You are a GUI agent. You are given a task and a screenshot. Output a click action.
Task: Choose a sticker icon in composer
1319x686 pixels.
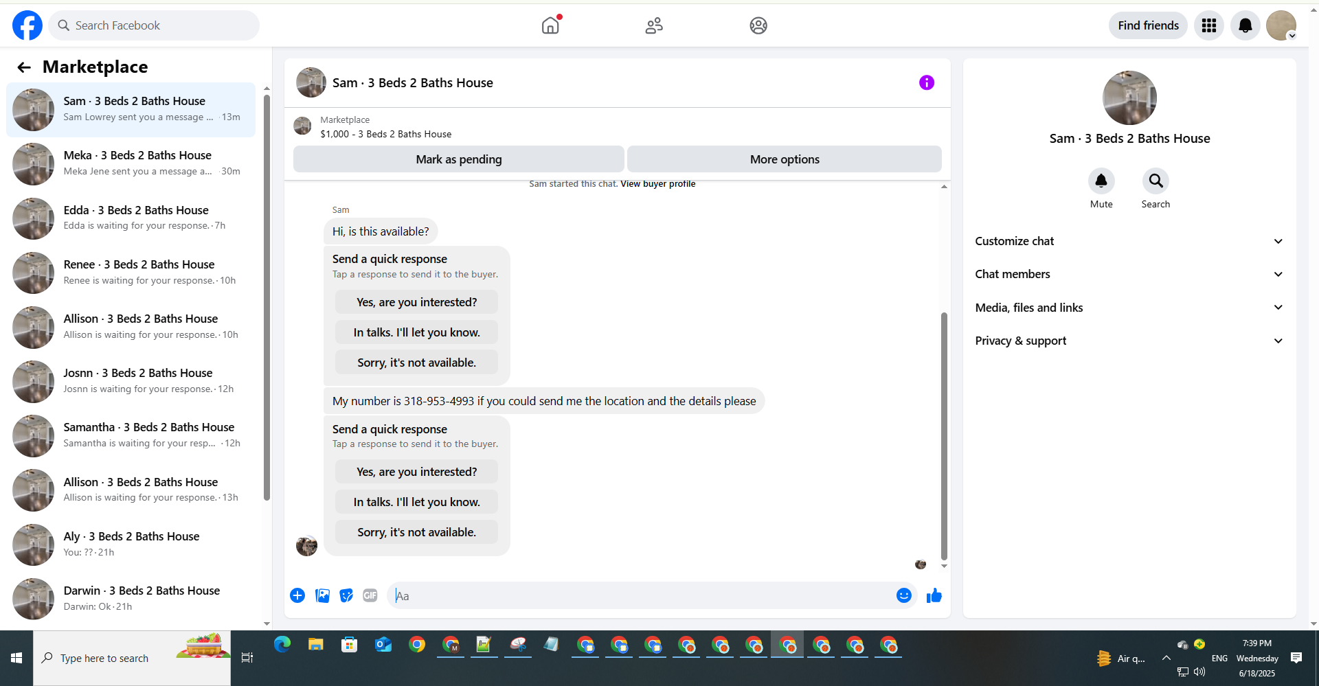346,595
